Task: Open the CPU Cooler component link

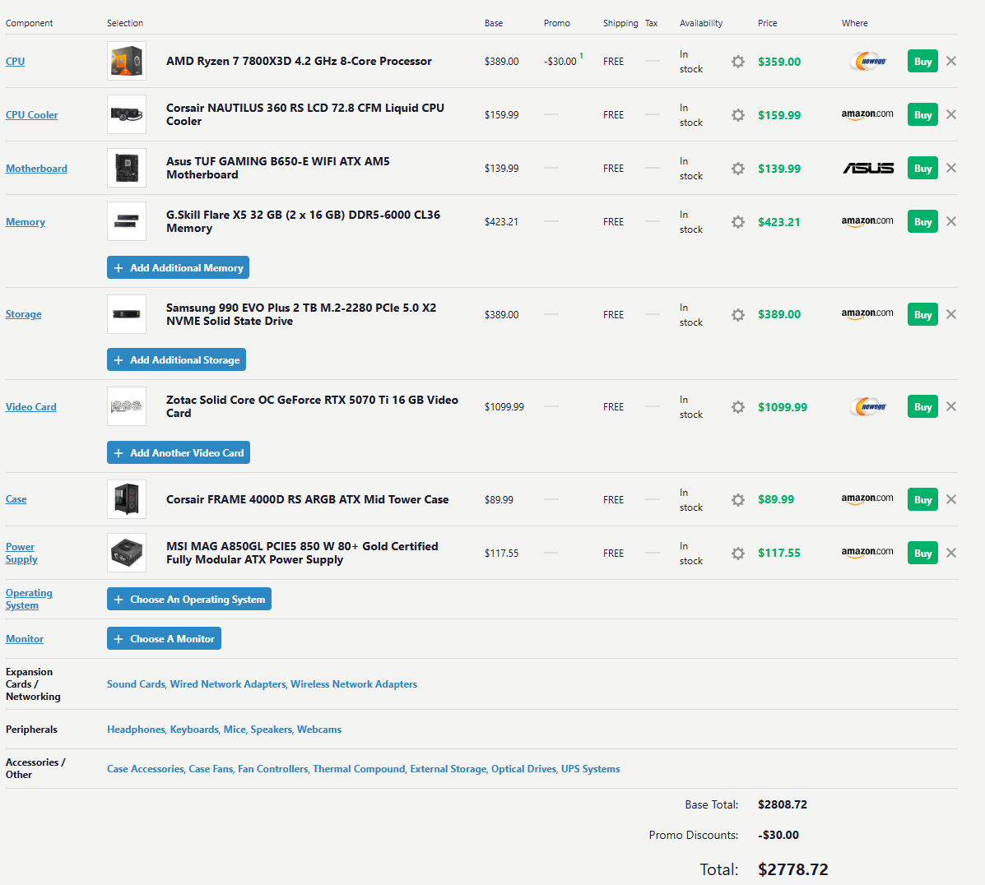Action: click(x=31, y=115)
